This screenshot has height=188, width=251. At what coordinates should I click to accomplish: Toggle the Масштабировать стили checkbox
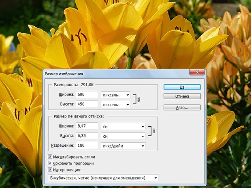(x=50, y=156)
